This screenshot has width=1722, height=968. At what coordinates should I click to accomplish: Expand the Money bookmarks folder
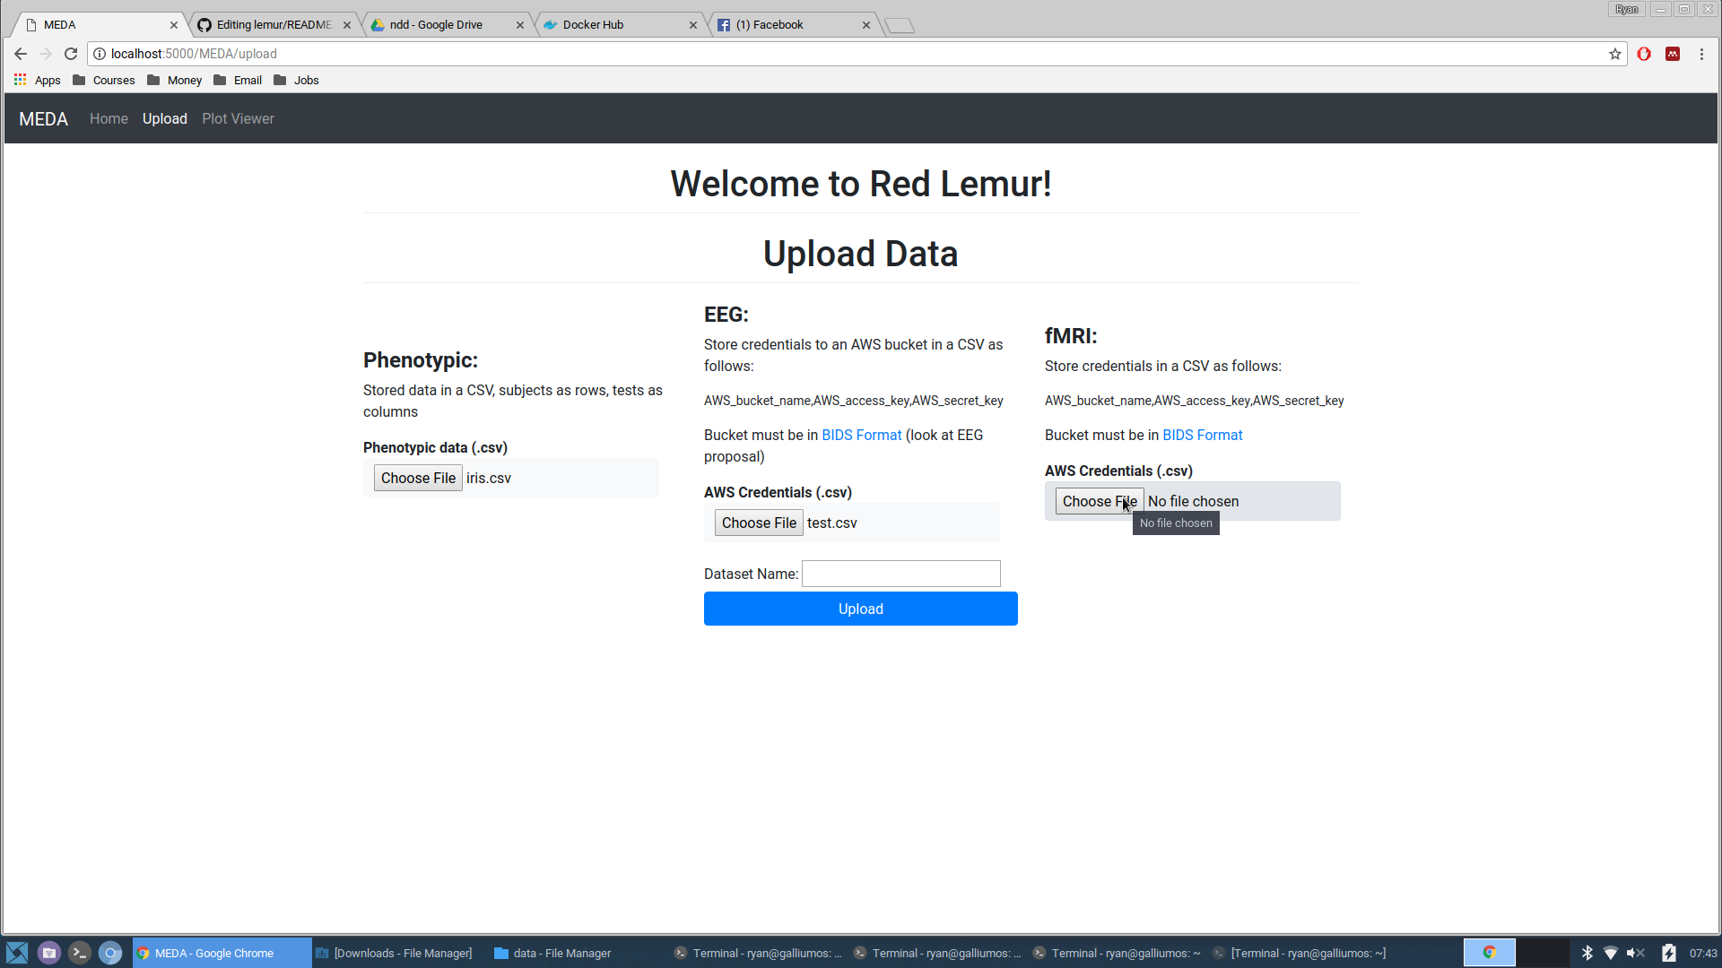[x=174, y=80]
